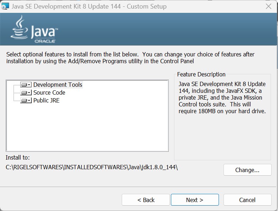
Task: Click the Development Tools drive icon
Action: [24, 85]
